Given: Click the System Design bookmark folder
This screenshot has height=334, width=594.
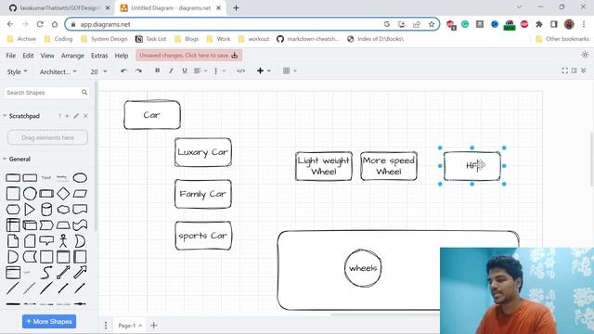Looking at the screenshot, I should pyautogui.click(x=104, y=39).
